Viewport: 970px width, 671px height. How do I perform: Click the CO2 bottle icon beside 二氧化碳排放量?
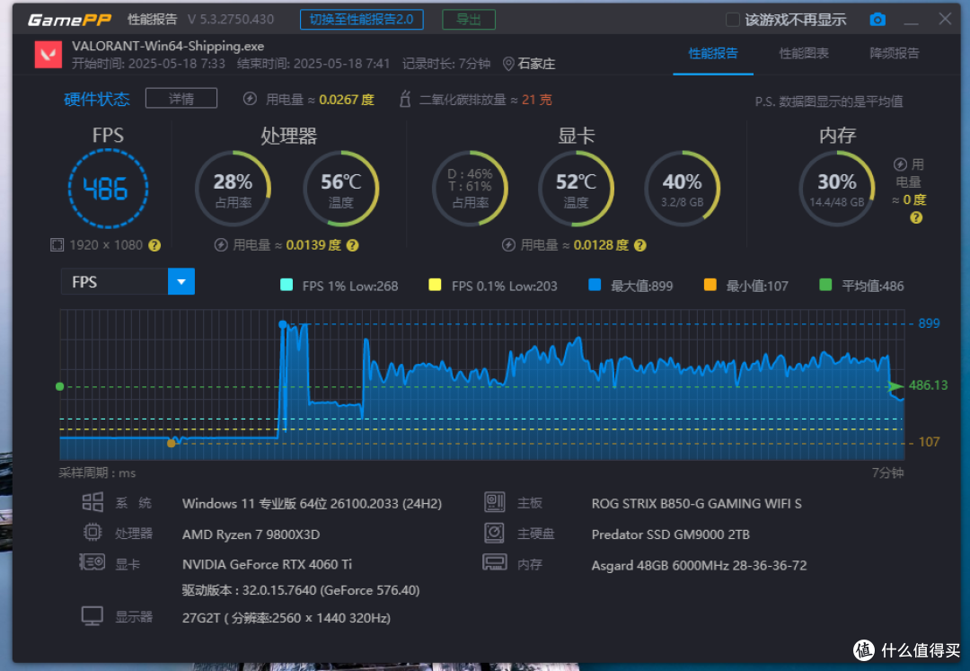[405, 99]
